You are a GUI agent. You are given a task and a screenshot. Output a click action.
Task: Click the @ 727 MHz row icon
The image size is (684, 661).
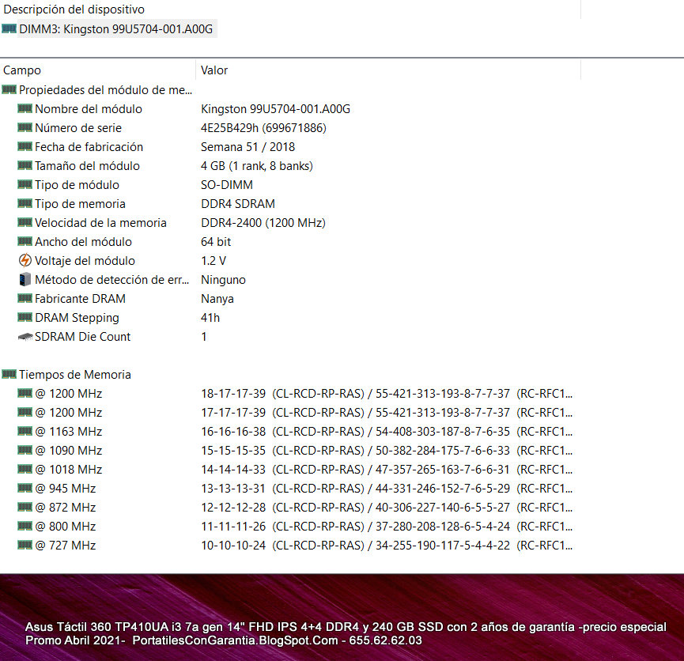coord(25,545)
